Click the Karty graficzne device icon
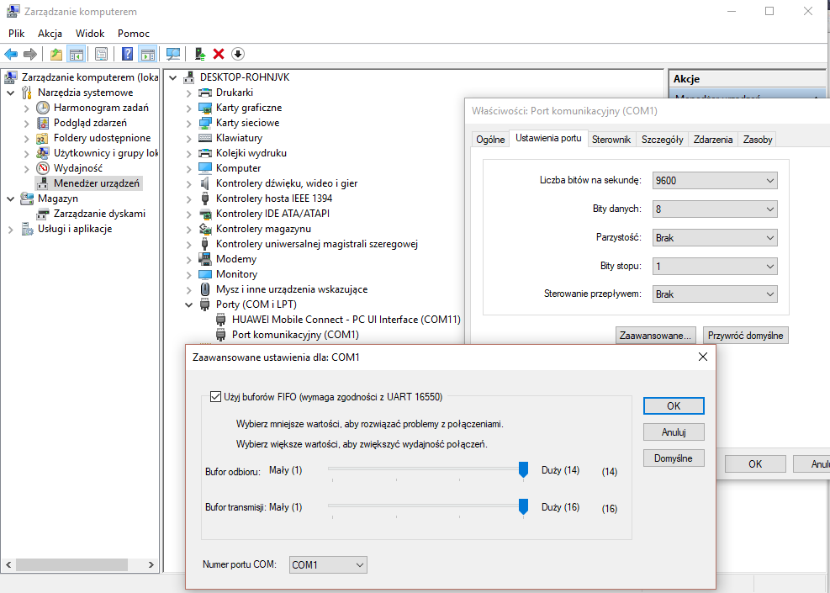 point(205,108)
